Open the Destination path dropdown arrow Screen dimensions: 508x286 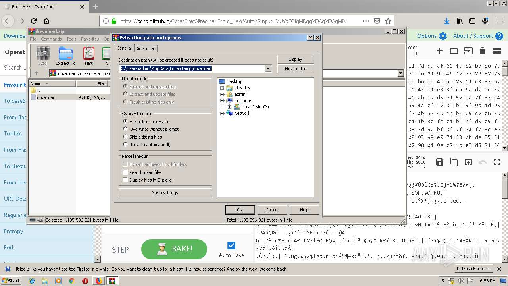268,68
